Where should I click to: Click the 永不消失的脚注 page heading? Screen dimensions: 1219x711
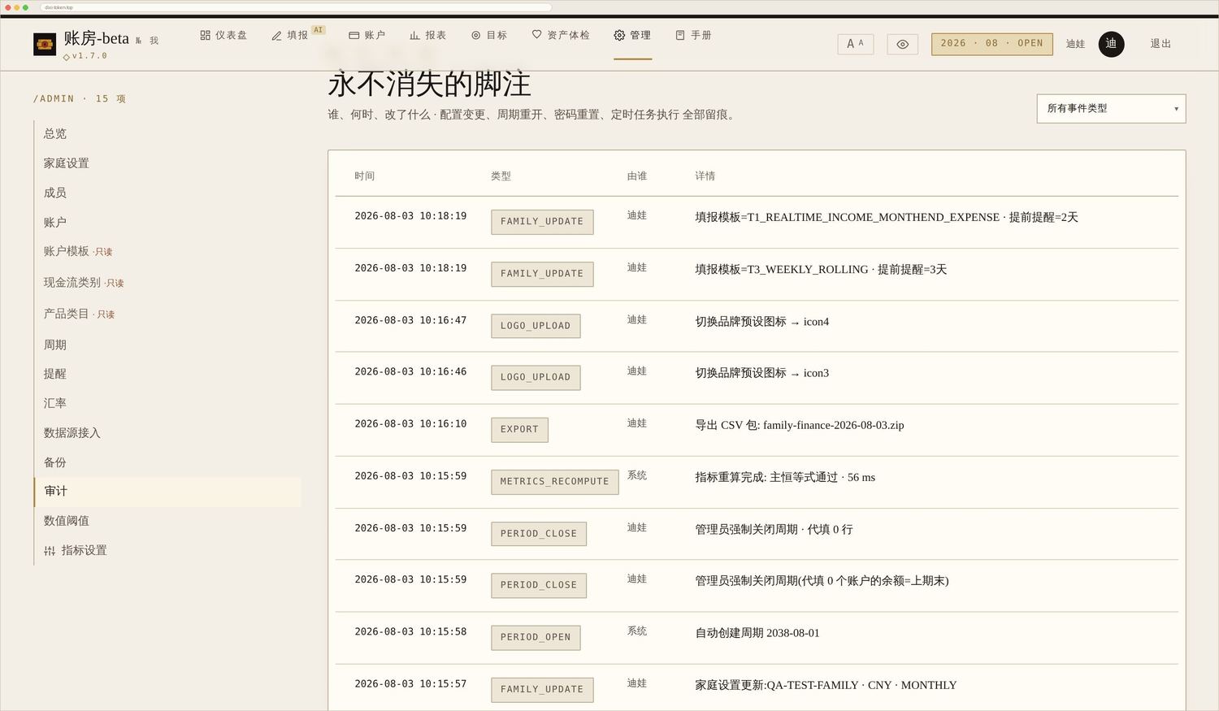click(x=429, y=85)
